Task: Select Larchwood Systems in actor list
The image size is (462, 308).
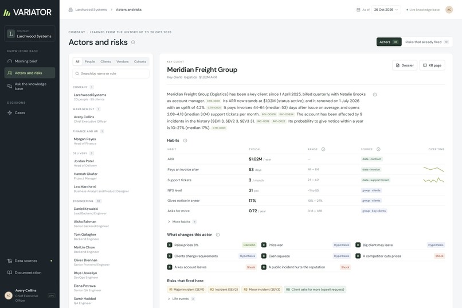Action: coord(111,97)
